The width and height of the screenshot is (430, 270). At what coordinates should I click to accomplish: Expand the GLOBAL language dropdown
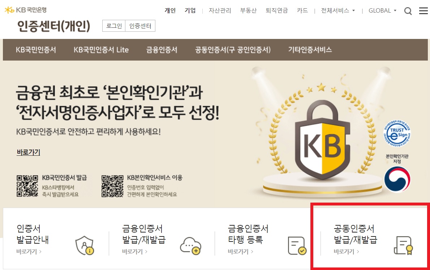coord(382,10)
